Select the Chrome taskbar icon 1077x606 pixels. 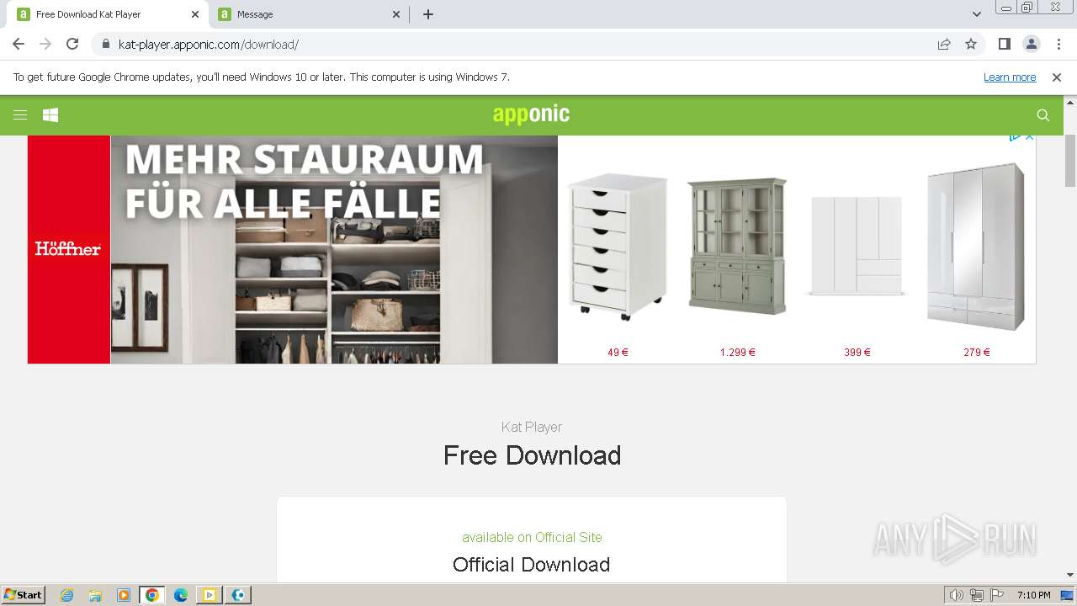point(152,595)
